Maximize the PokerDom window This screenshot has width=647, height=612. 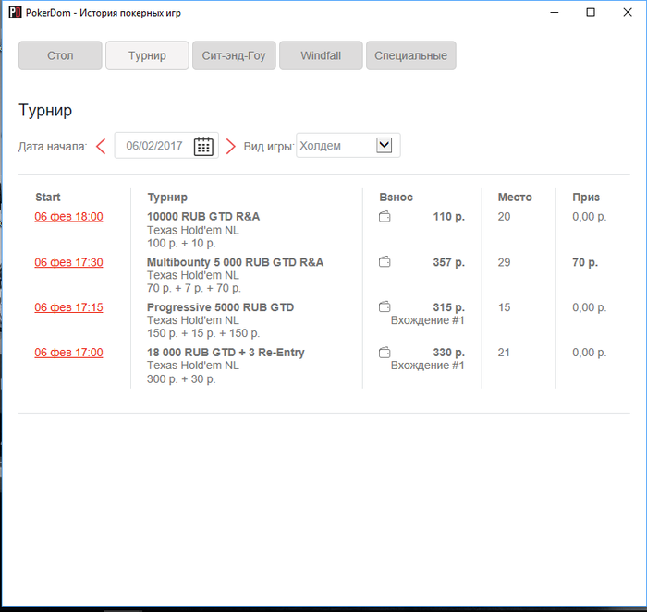tap(591, 12)
